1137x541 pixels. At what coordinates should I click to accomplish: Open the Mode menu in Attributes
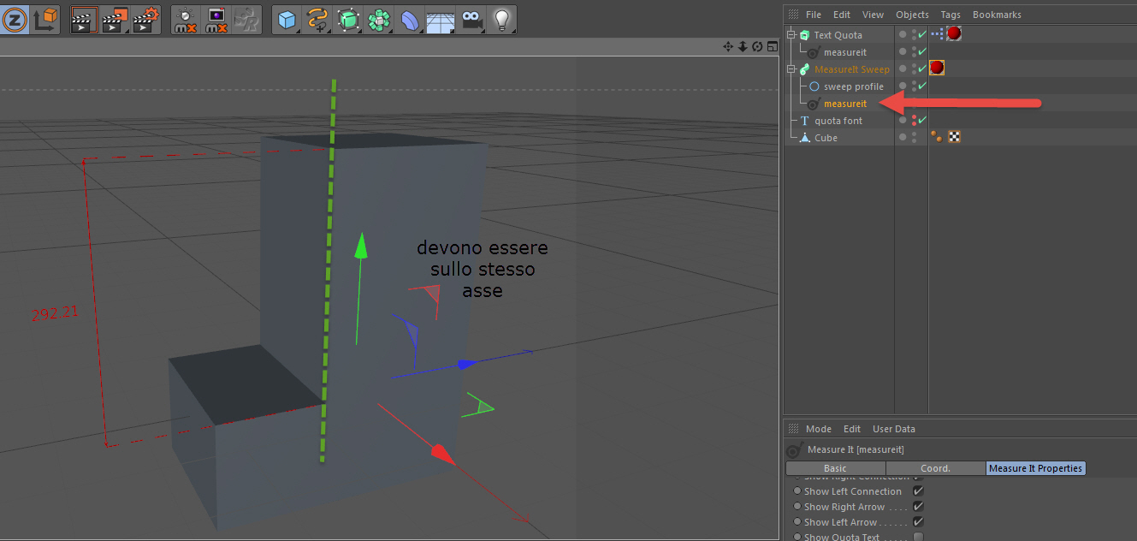[x=818, y=429]
